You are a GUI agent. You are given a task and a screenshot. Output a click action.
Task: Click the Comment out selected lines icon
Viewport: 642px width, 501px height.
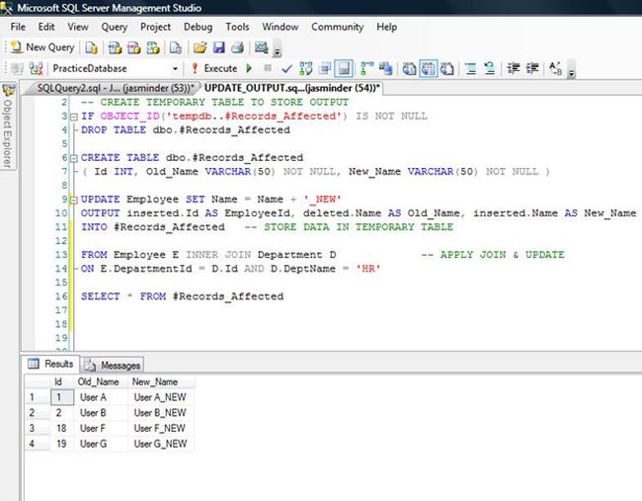[x=470, y=69]
